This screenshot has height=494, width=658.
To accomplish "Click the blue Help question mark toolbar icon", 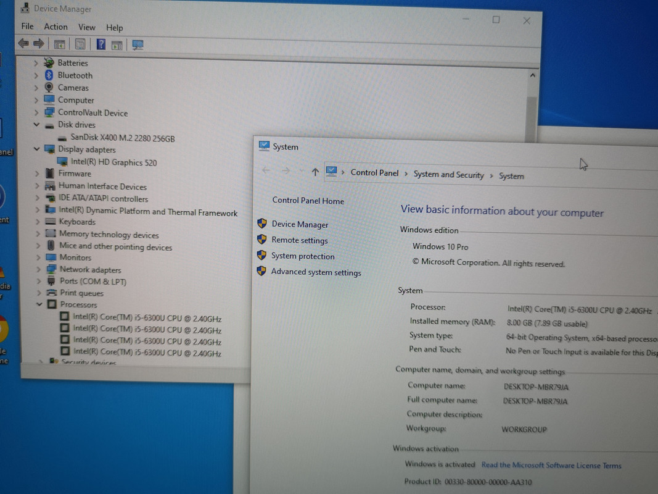I will click(x=101, y=44).
